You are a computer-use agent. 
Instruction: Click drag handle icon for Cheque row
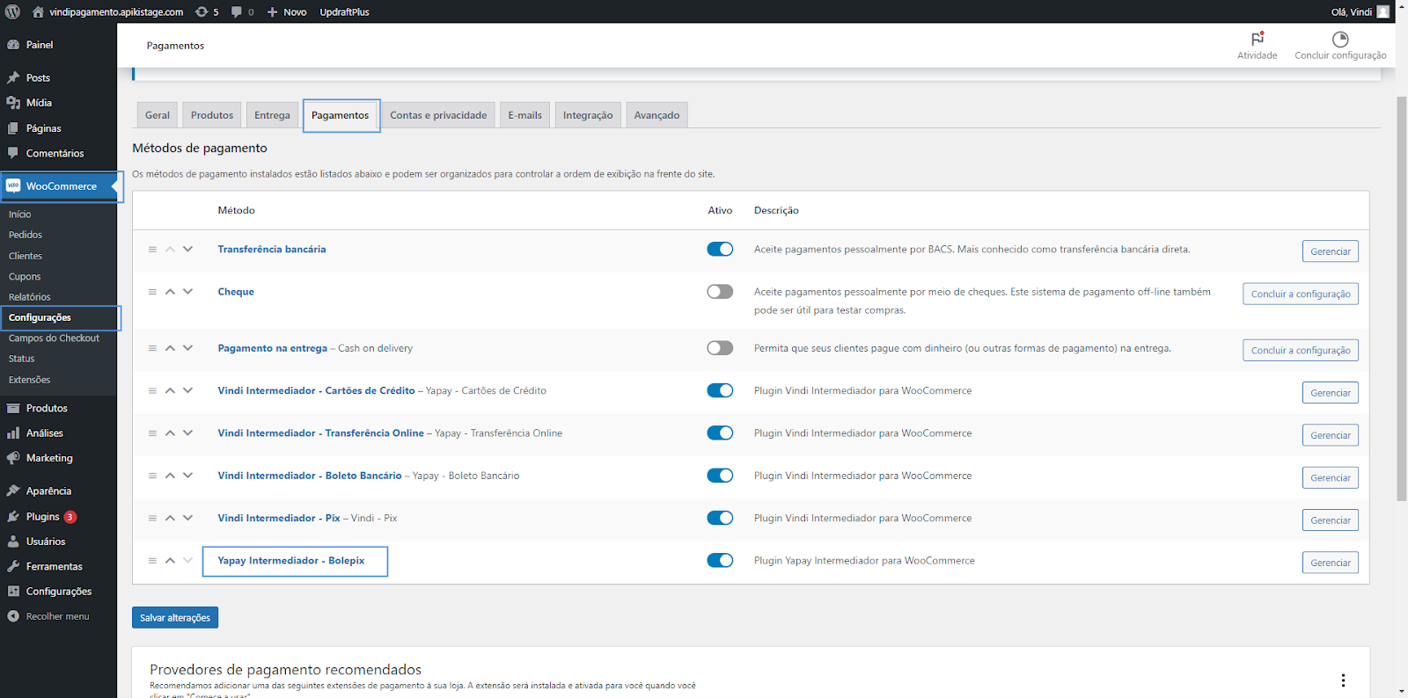coord(152,292)
